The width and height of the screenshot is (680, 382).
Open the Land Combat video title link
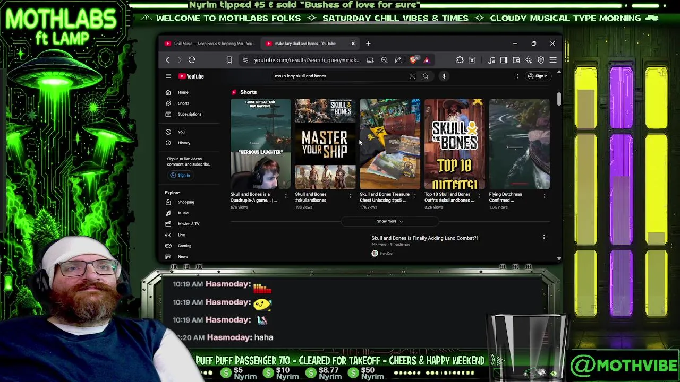(x=424, y=238)
